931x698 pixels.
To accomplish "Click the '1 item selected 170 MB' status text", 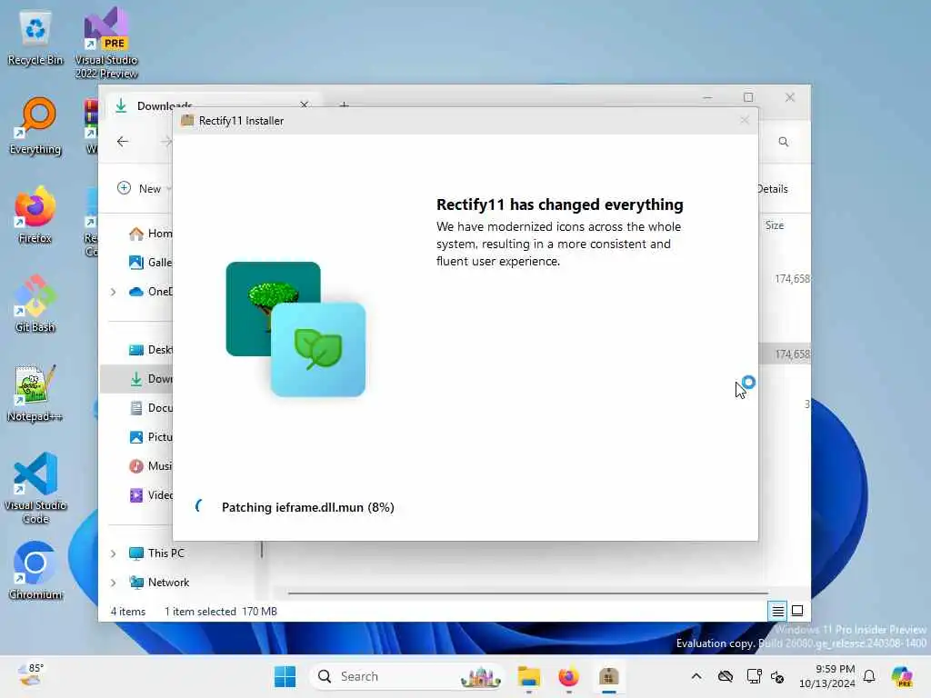I will (221, 612).
